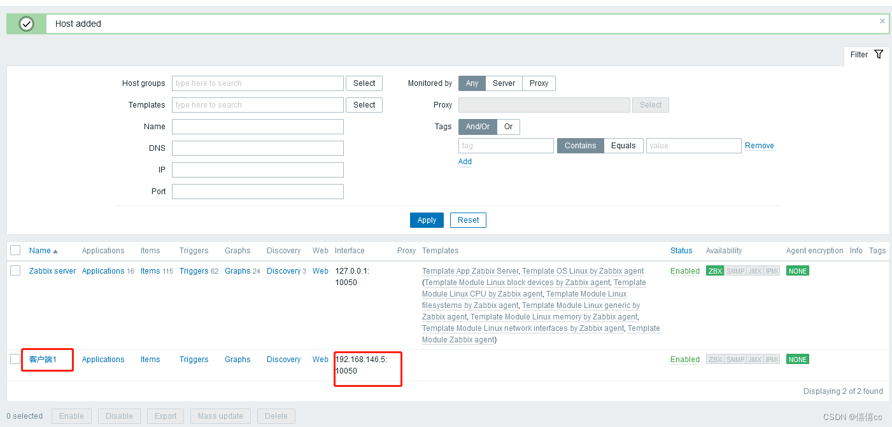This screenshot has width=892, height=427.
Task: Focus the DNS filter field
Action: point(258,148)
